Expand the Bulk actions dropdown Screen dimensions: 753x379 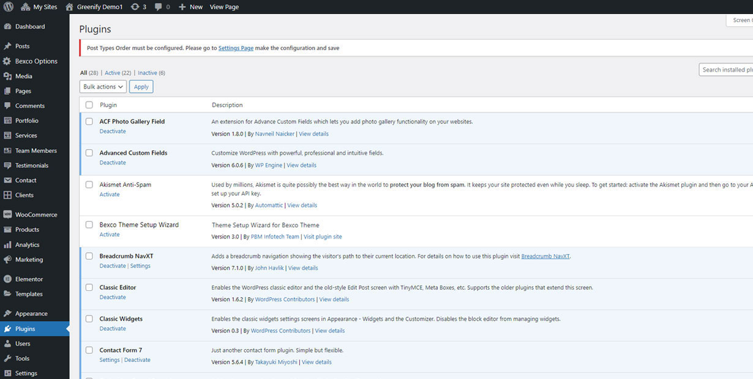coord(103,87)
